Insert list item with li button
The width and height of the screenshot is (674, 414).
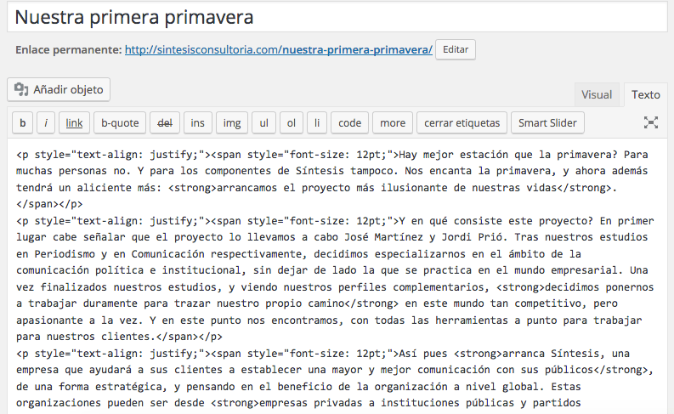317,123
